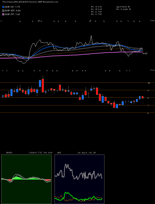This screenshot has width=155, height=204.
Task: Click the 'Pre C: 7.92' close value
Action: 96,14
